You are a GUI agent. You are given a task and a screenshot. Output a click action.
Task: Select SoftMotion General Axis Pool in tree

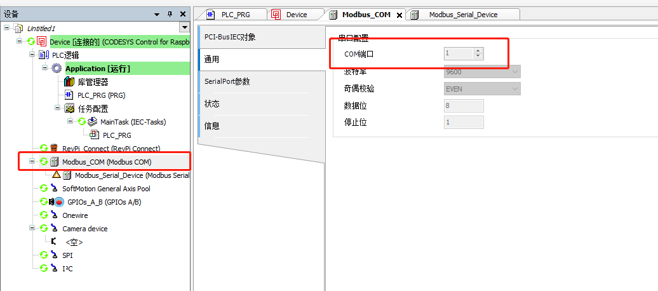click(x=106, y=189)
